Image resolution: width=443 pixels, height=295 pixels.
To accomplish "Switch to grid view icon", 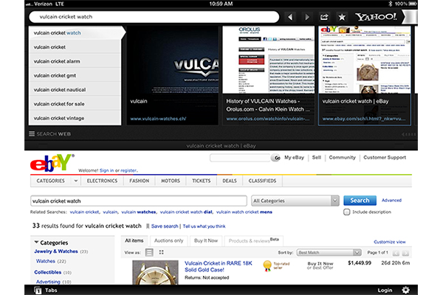I will (162, 252).
